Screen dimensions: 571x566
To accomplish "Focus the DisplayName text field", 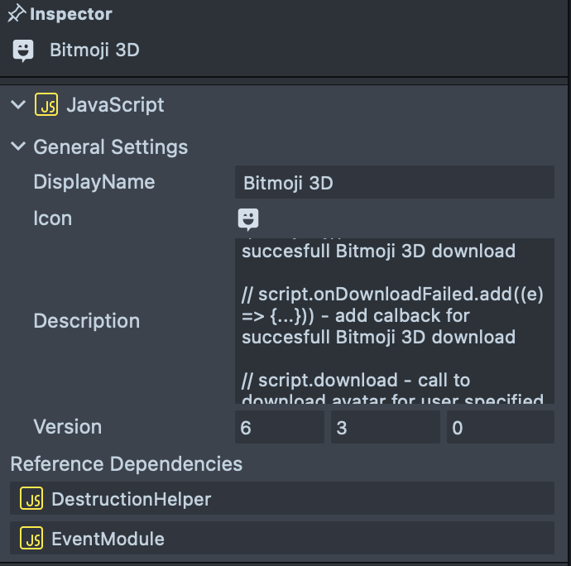I will (394, 182).
